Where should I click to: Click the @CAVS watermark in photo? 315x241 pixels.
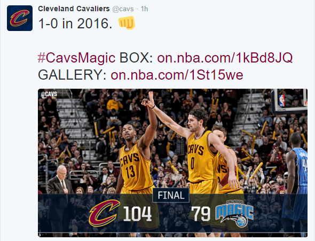(x=49, y=95)
